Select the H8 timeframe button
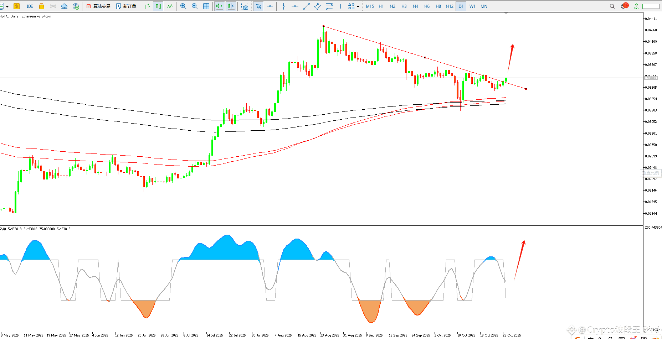Image resolution: width=662 pixels, height=339 pixels. [x=438, y=6]
